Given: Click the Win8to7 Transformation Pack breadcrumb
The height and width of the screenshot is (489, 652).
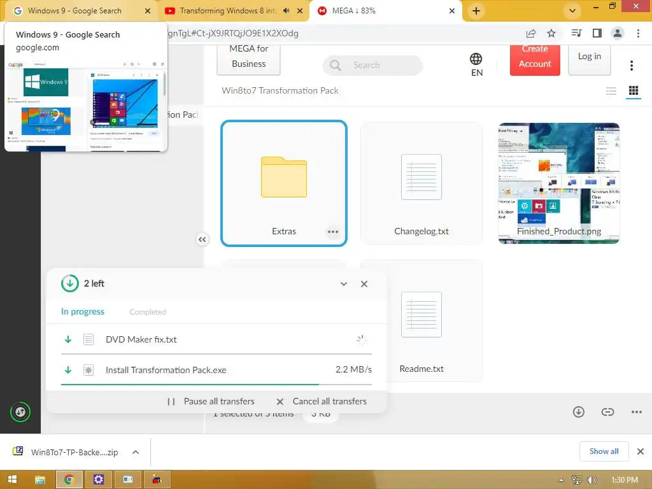Looking at the screenshot, I should pos(280,90).
